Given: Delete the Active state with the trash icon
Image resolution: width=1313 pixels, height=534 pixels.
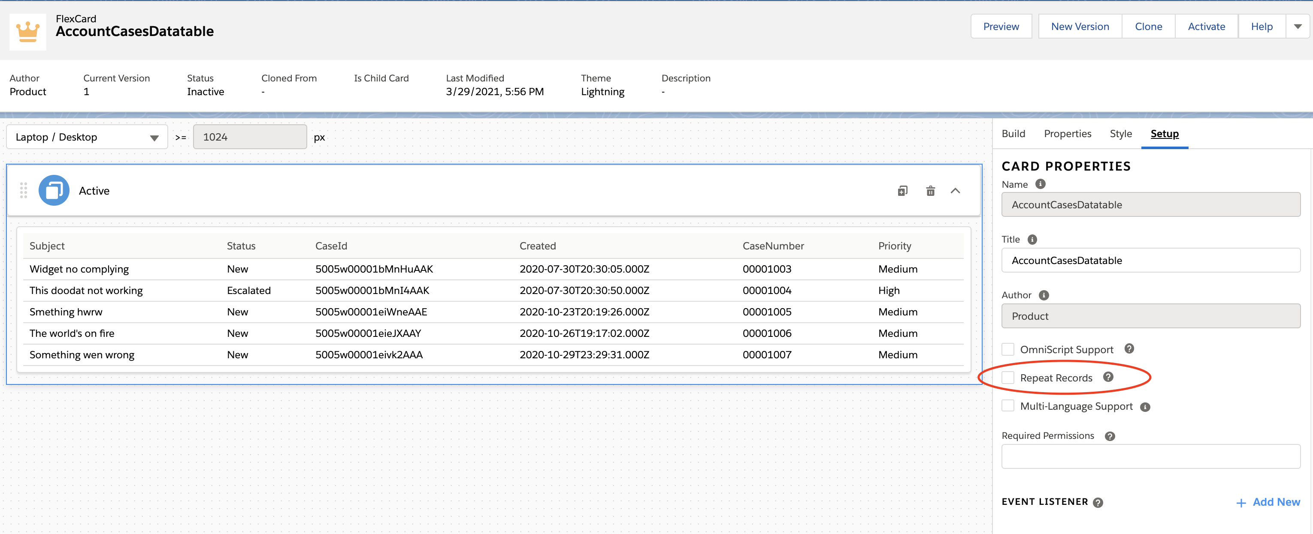Looking at the screenshot, I should 930,191.
